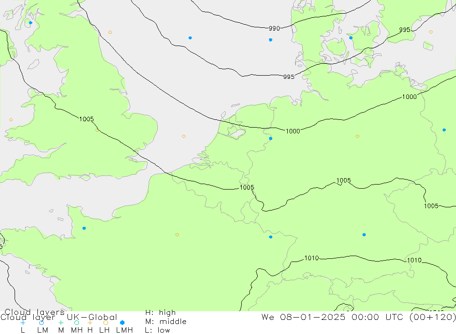Select the orange circle in the sea off East Anglia
The height and width of the screenshot is (334, 456).
[183, 136]
